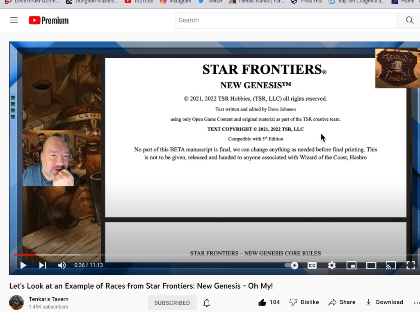Cast video to a TV

pos(390,265)
